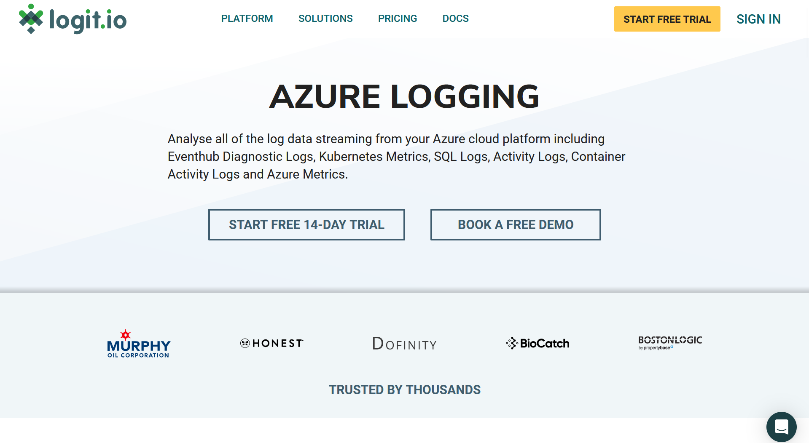
Task: Book a free demo
Action: coord(516,224)
